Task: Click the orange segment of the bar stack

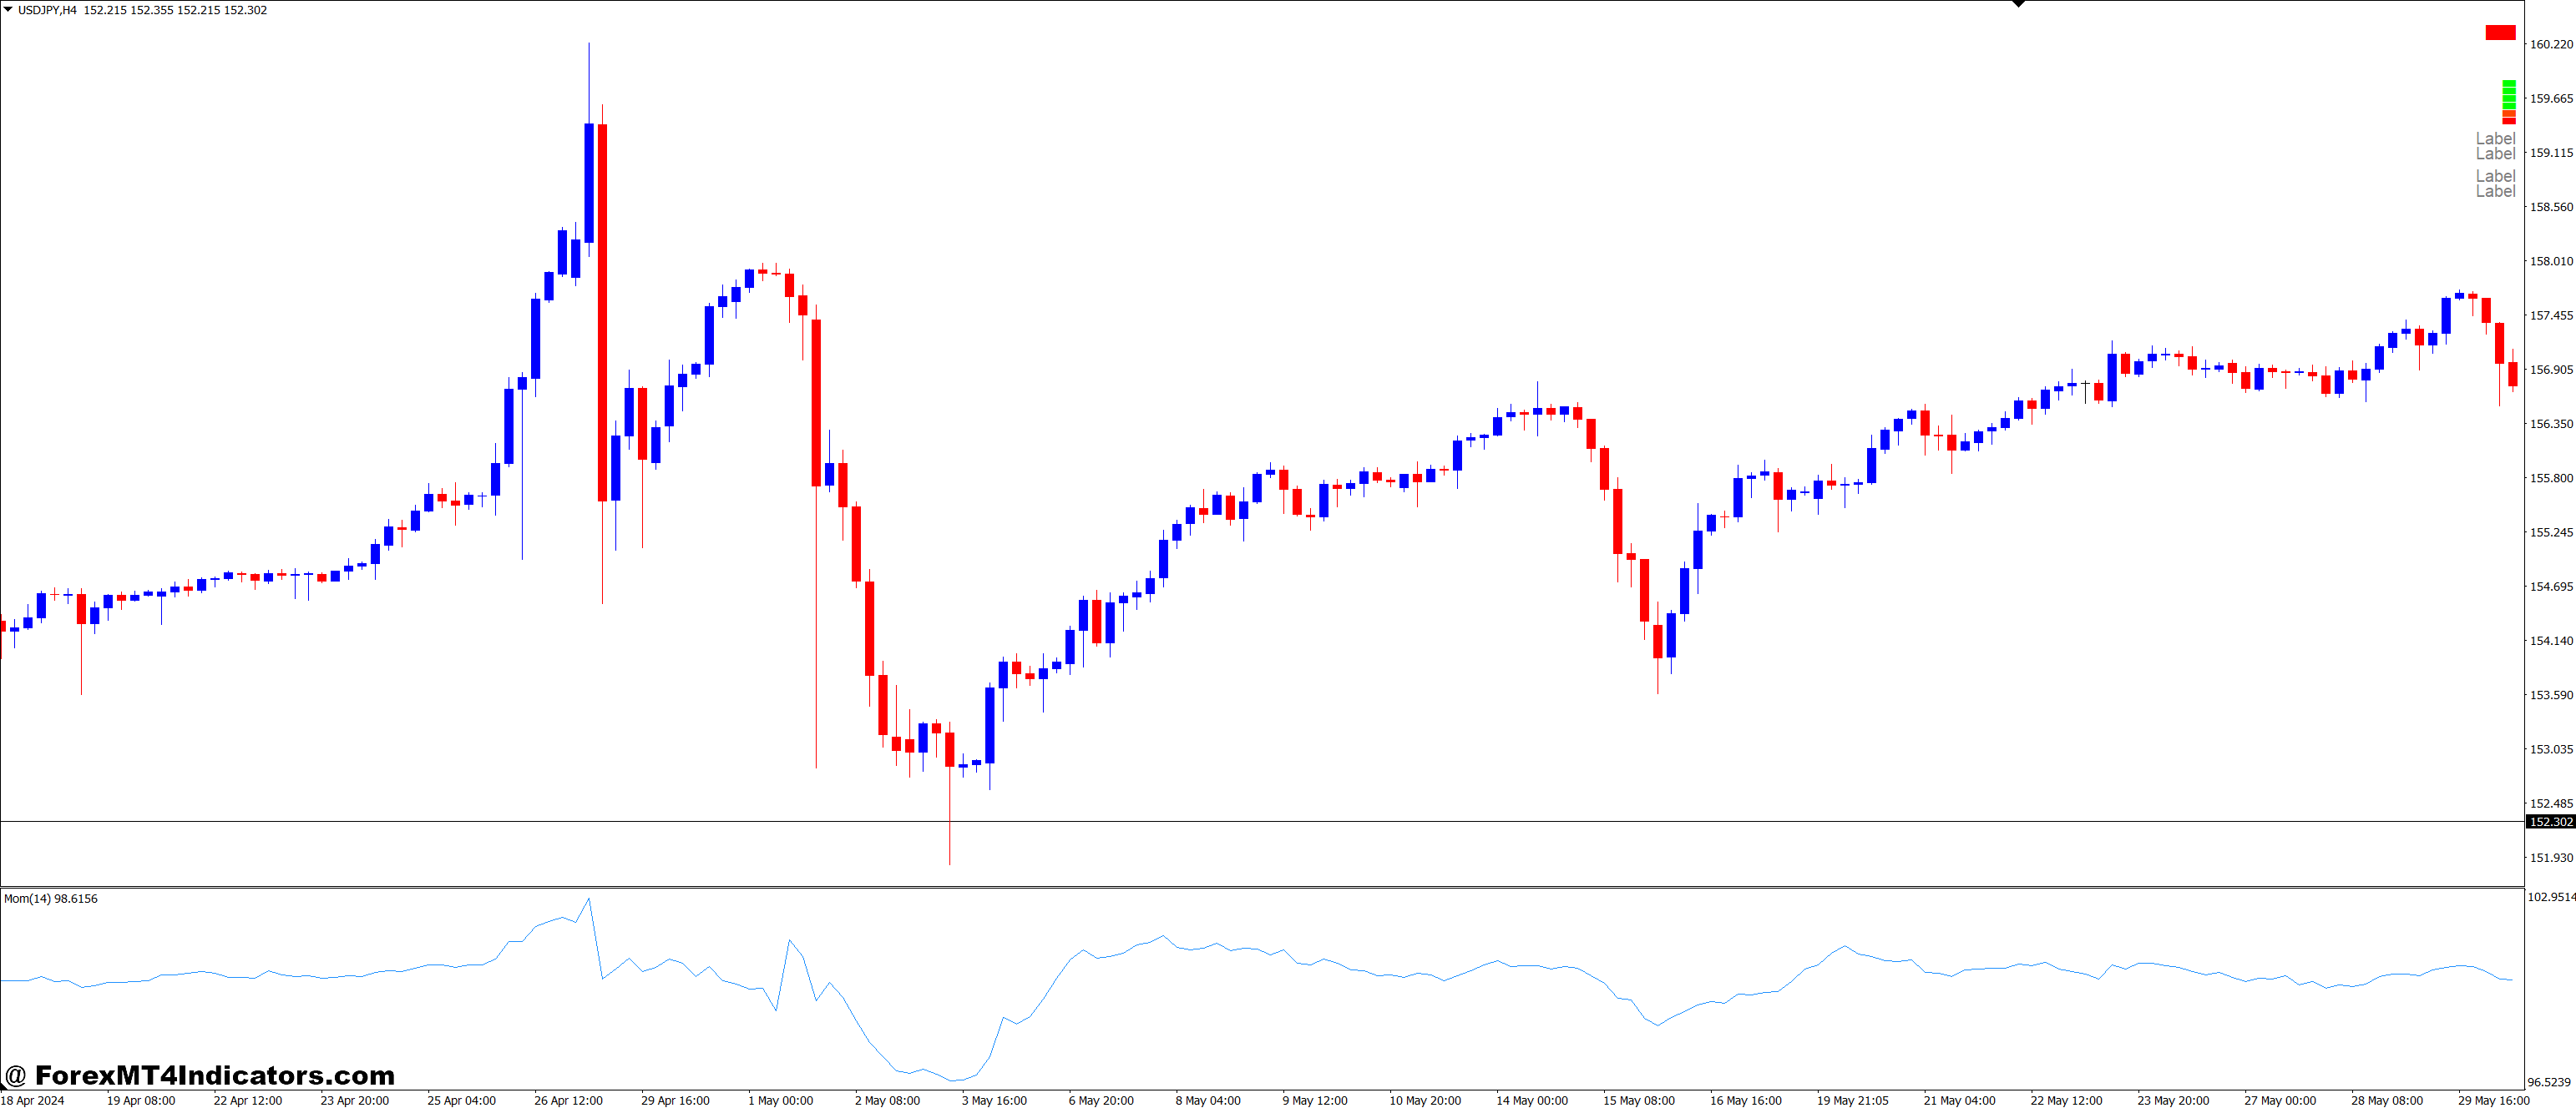Action: [x=2509, y=114]
